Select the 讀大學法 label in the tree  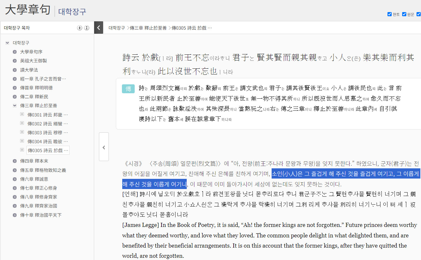pos(29,70)
